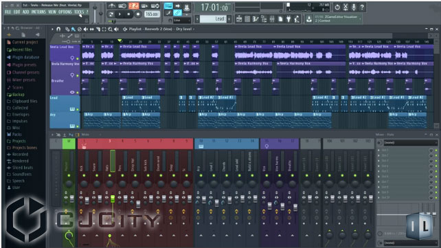The width and height of the screenshot is (441, 248).
Task: Select the Master mixer track M
Action: (69, 144)
